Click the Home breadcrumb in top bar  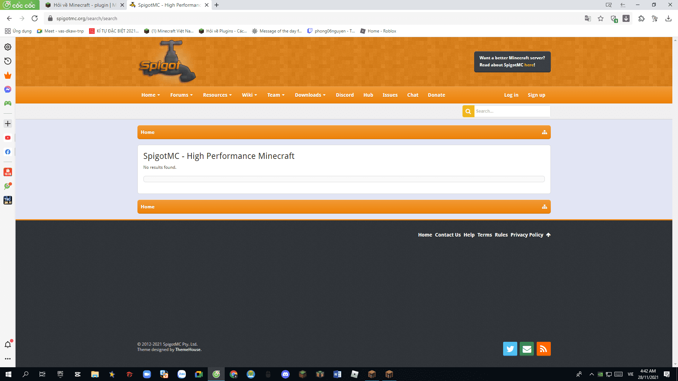(148, 132)
